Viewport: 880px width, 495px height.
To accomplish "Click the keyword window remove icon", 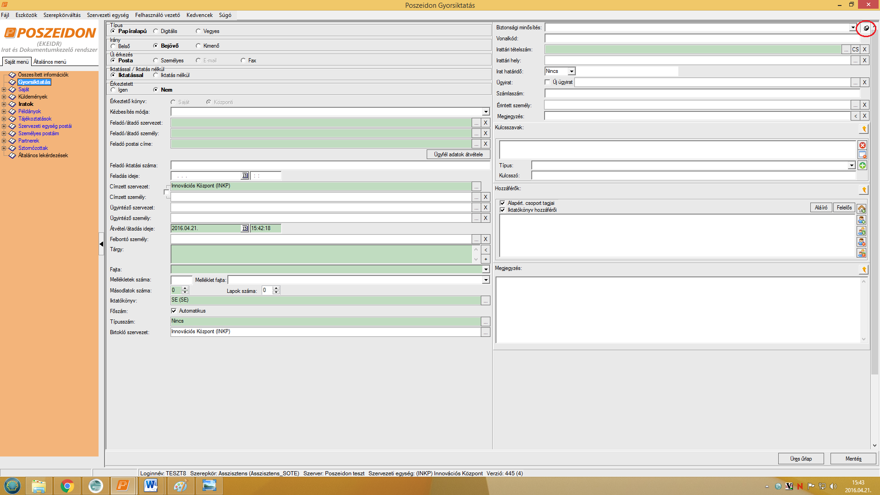I will coord(863,155).
